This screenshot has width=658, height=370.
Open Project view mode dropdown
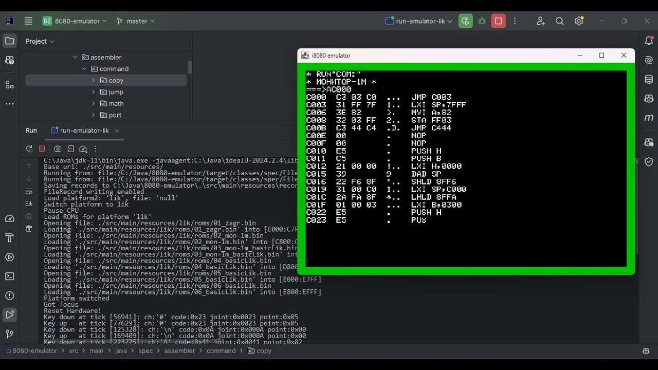(40, 41)
